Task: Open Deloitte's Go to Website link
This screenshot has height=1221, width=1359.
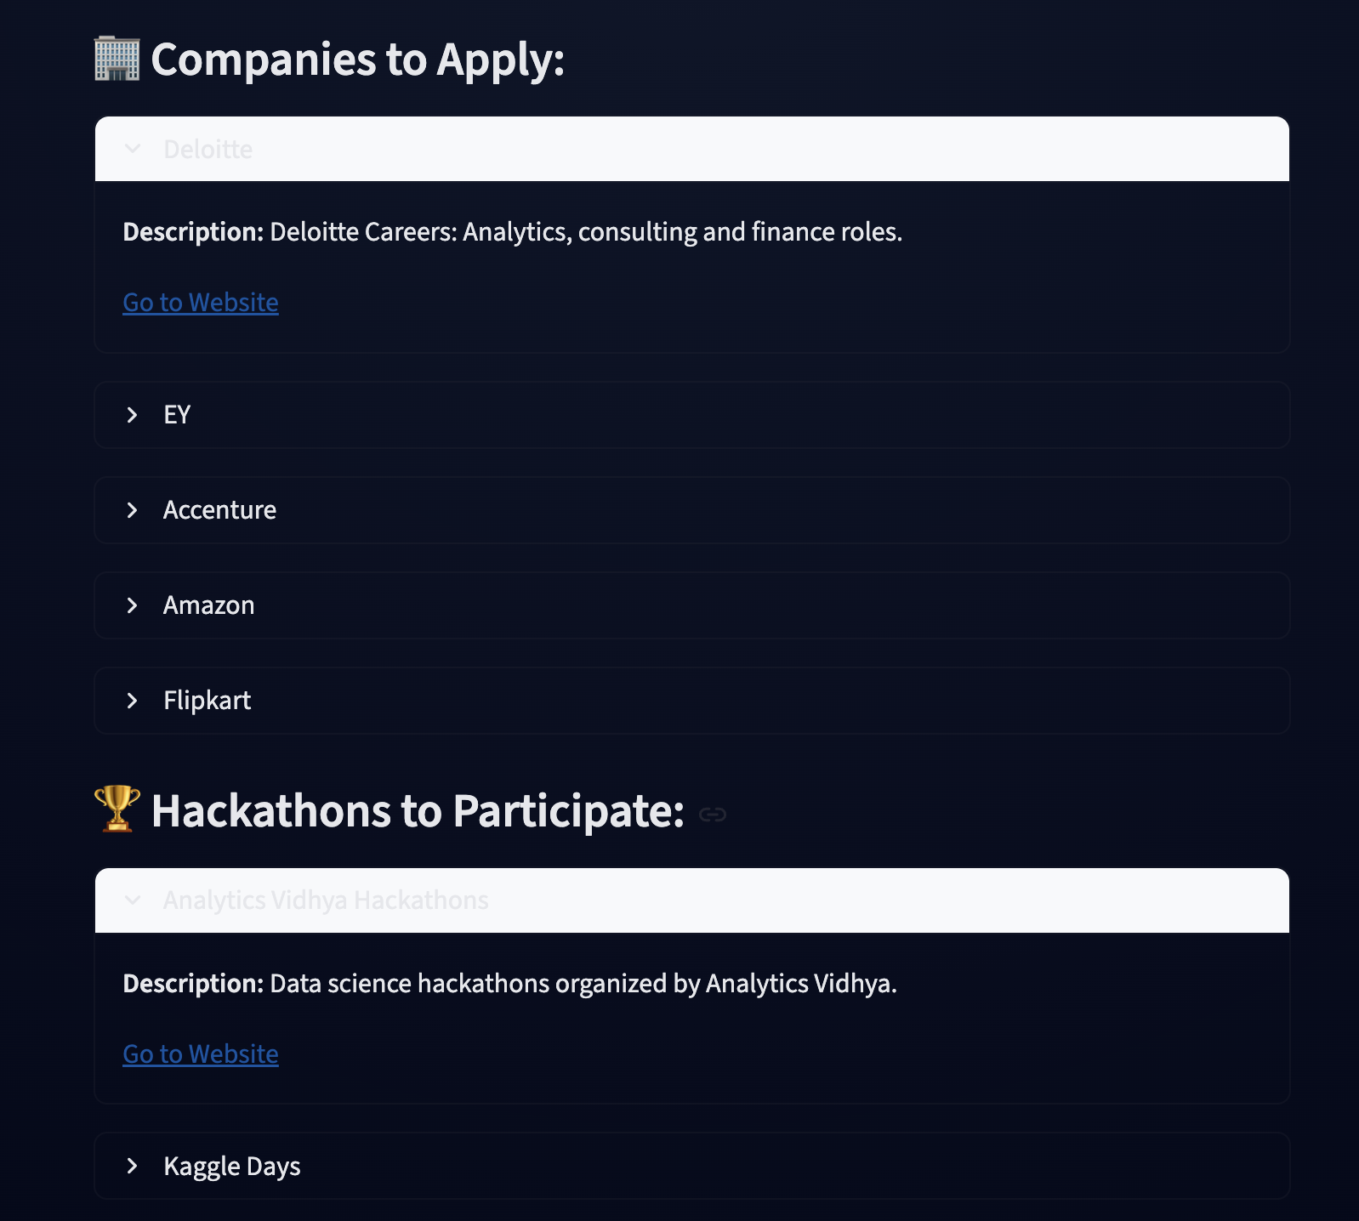Action: [x=201, y=303]
